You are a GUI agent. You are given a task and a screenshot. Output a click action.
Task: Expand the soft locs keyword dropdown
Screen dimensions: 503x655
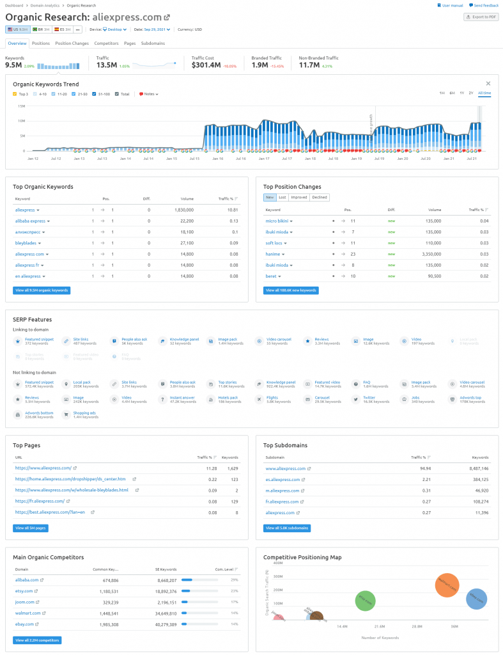pos(286,243)
